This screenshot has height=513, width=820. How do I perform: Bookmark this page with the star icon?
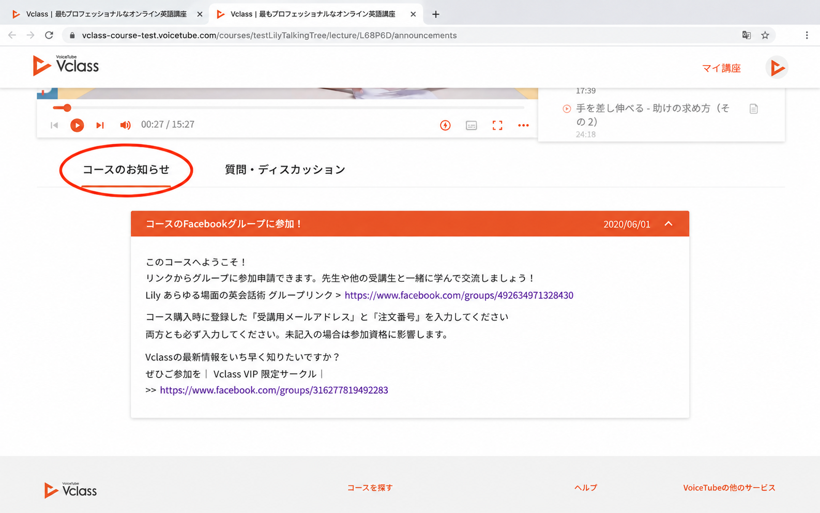[x=765, y=35]
